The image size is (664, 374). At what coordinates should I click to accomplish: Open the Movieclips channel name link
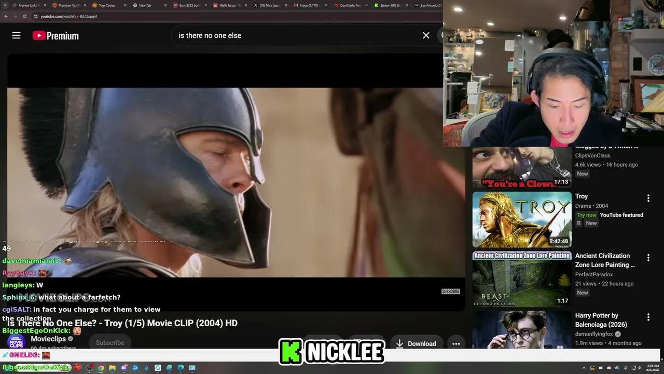pyautogui.click(x=48, y=339)
